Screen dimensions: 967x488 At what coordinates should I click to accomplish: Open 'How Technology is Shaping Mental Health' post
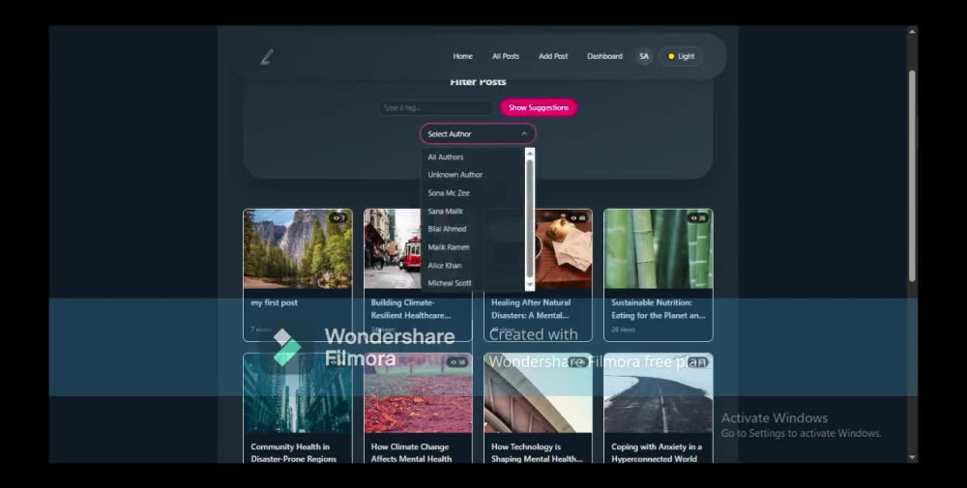(x=537, y=453)
